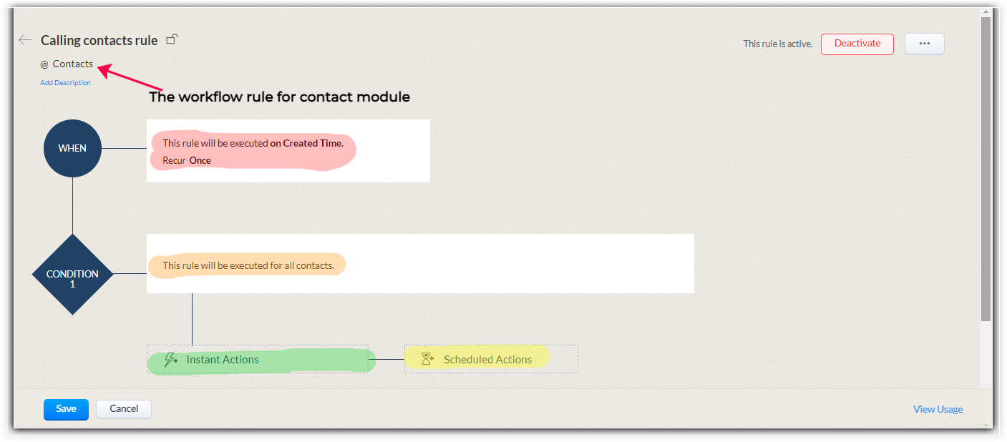
Task: Click the Scheduled Actions hourglass icon
Action: (x=428, y=359)
